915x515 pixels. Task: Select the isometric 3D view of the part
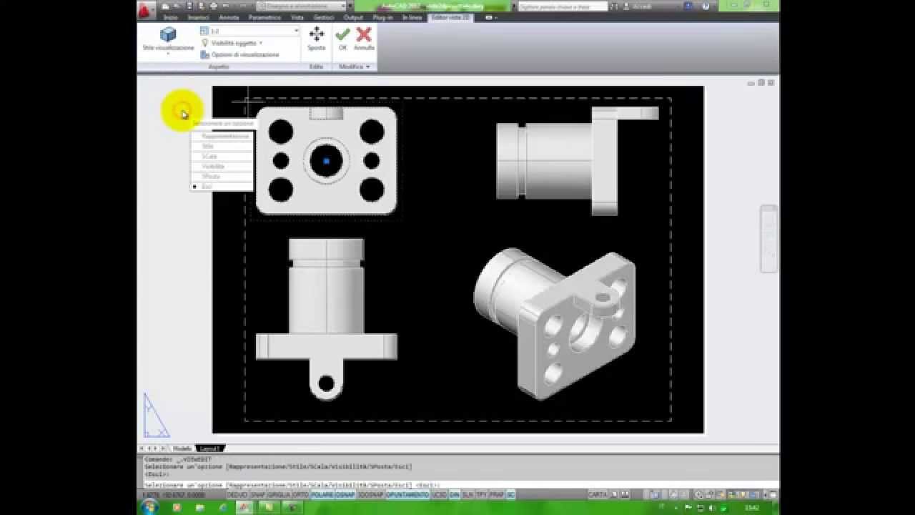coord(555,324)
